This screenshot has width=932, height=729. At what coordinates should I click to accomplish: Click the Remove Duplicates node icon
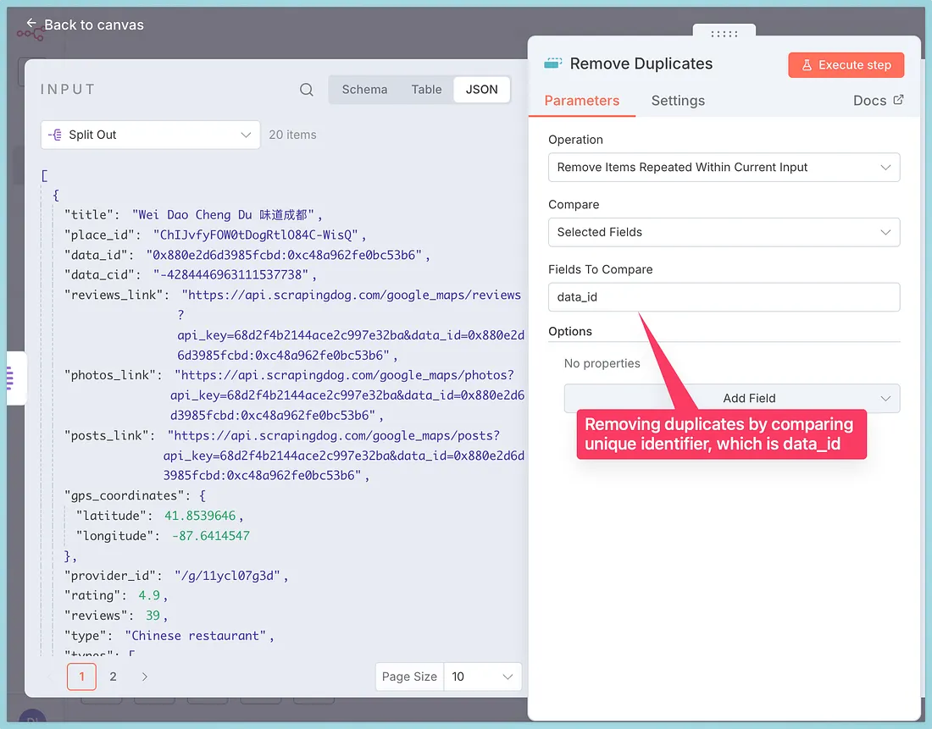coord(553,64)
